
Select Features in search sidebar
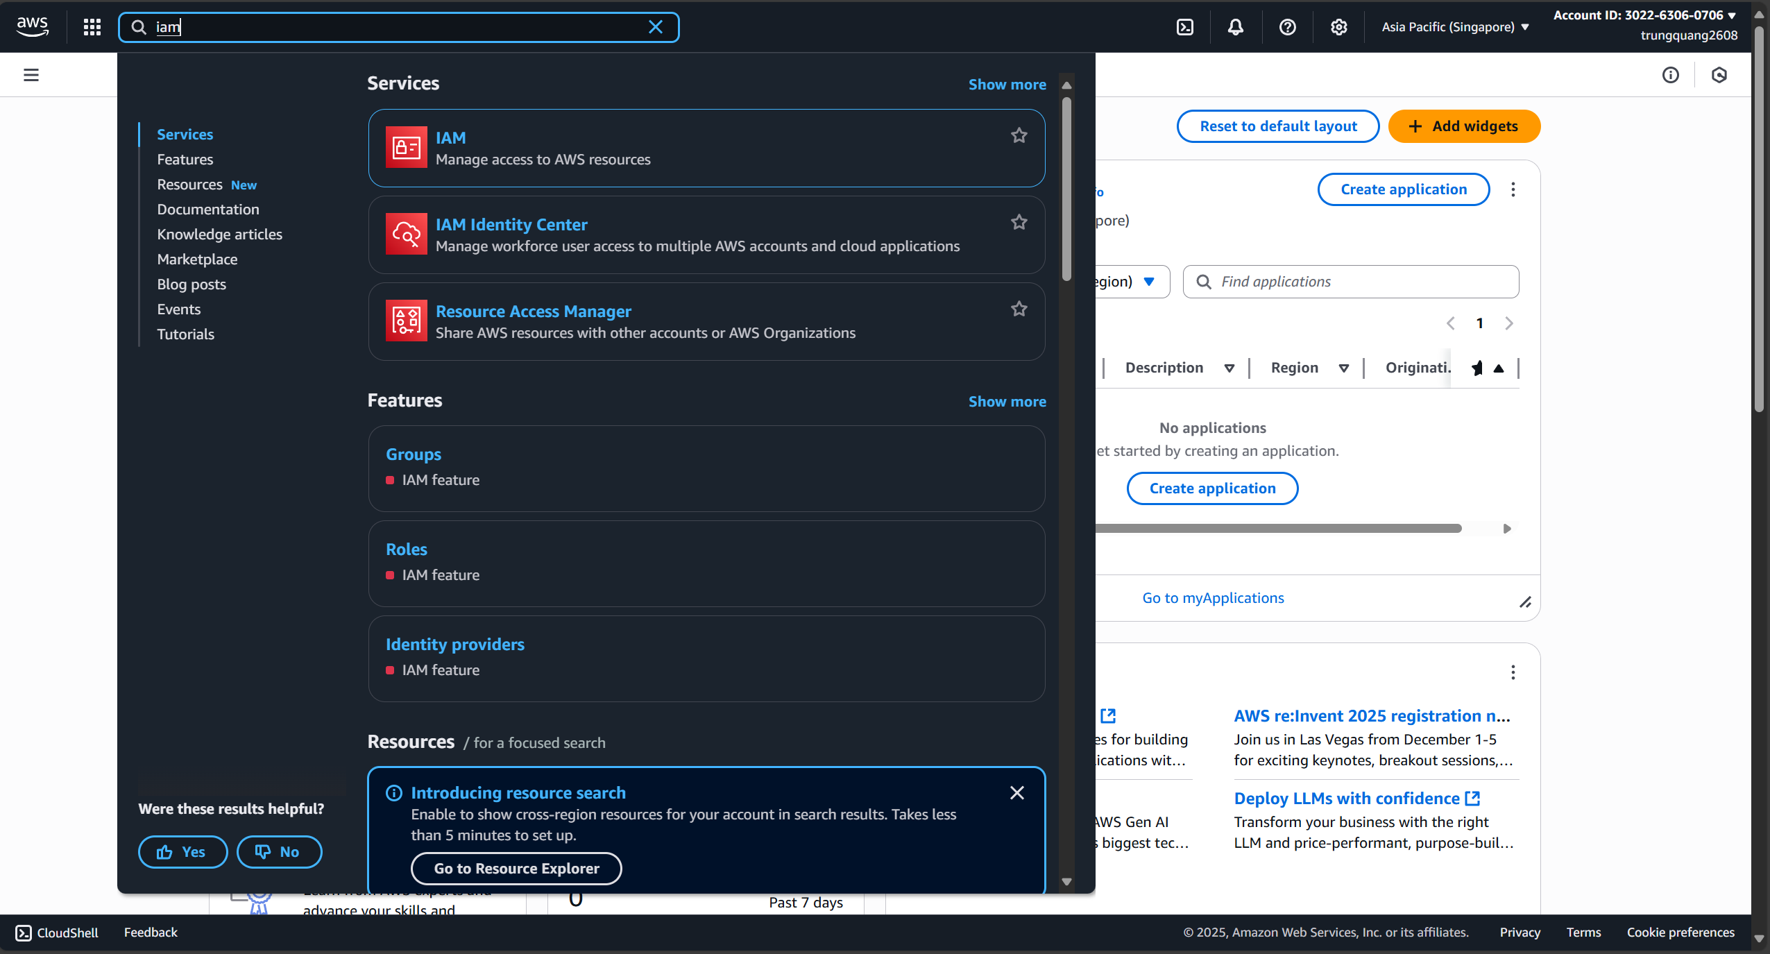(x=185, y=160)
